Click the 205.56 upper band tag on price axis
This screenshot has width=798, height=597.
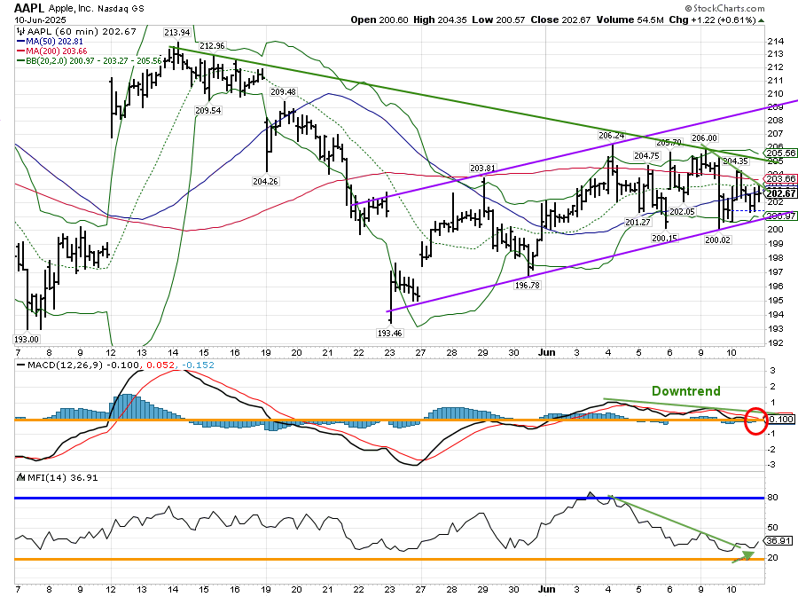[780, 153]
